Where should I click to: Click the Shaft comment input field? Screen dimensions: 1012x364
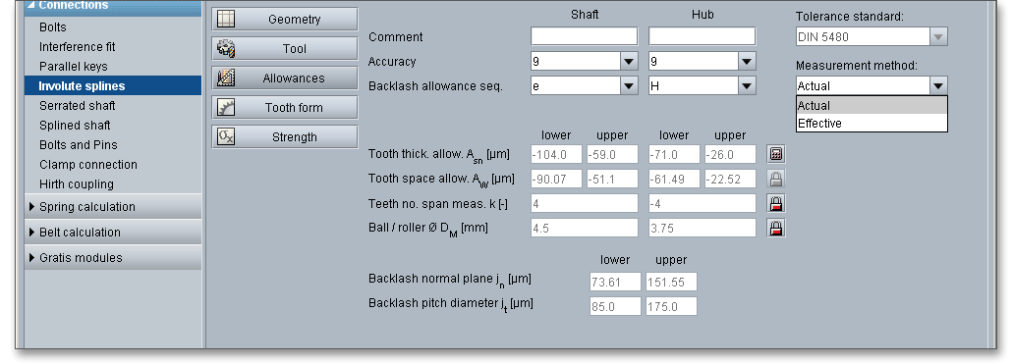[x=584, y=36]
